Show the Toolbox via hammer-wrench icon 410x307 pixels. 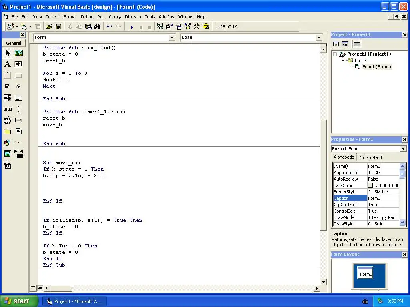[x=197, y=27]
